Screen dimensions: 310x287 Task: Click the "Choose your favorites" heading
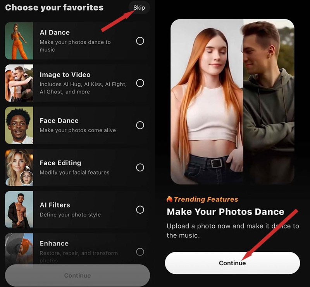[x=54, y=7]
